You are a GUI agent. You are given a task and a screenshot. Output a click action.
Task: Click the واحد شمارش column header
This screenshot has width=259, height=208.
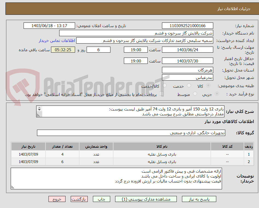(x=96, y=147)
